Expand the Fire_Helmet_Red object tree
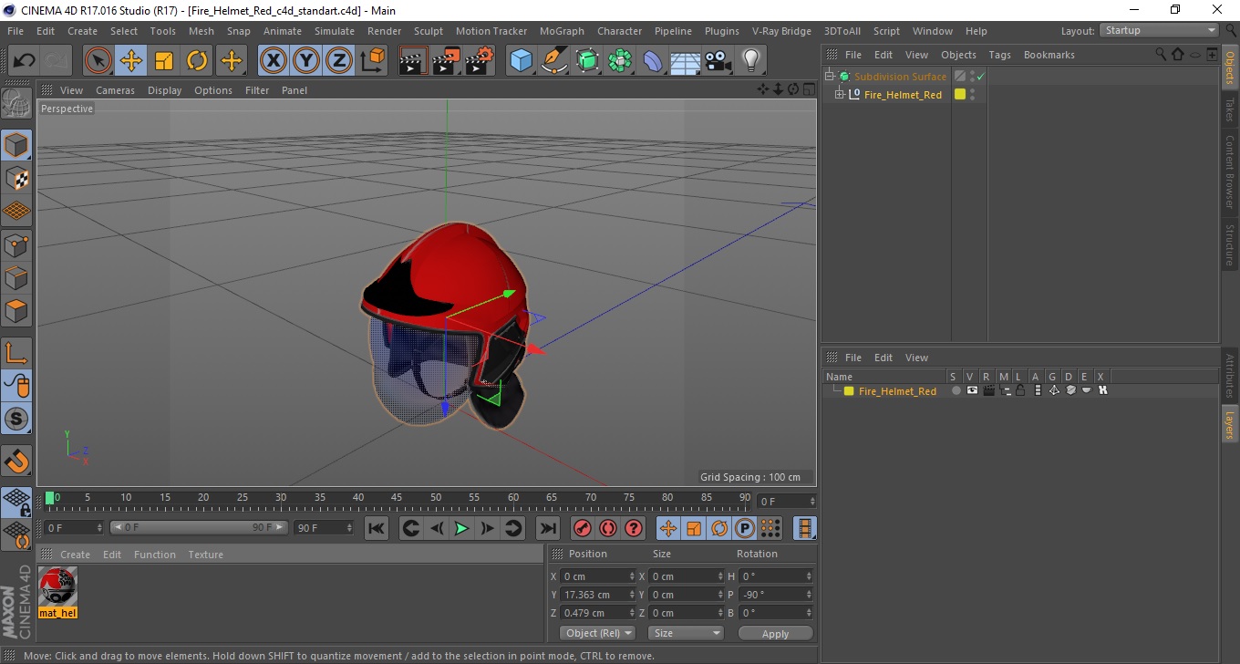 (x=840, y=95)
